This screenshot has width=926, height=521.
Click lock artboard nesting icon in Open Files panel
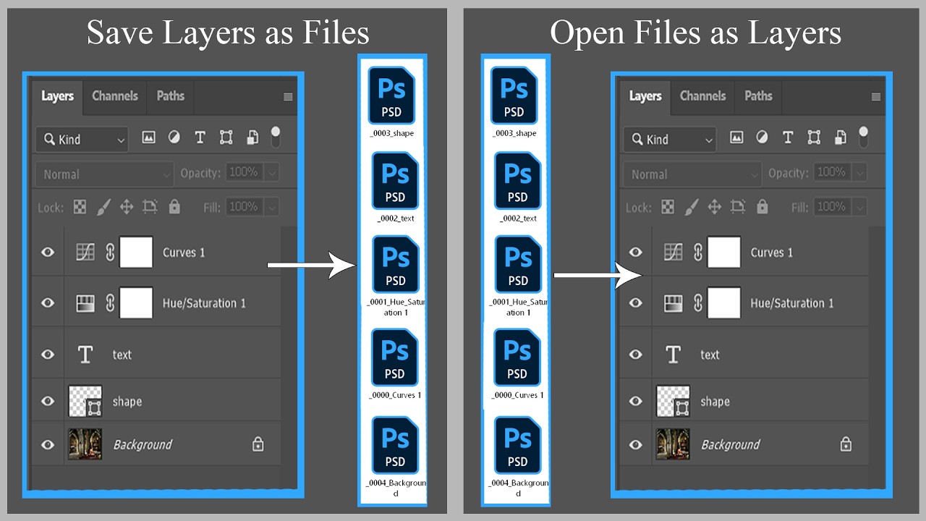pos(738,208)
